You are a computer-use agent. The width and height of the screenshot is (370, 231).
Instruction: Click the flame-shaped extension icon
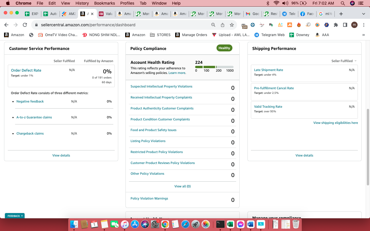point(299,25)
